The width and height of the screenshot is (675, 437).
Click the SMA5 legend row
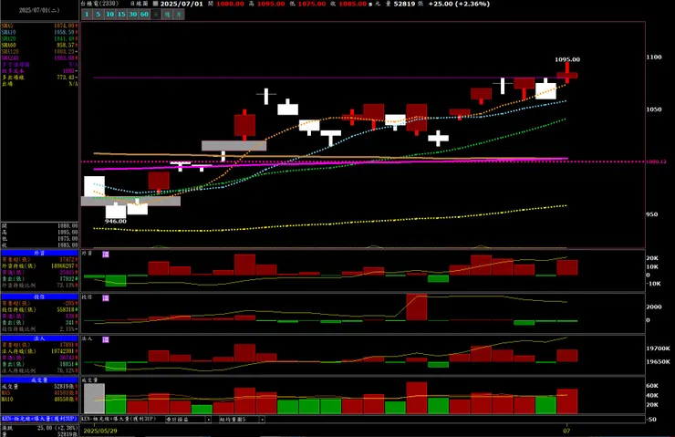[x=39, y=26]
